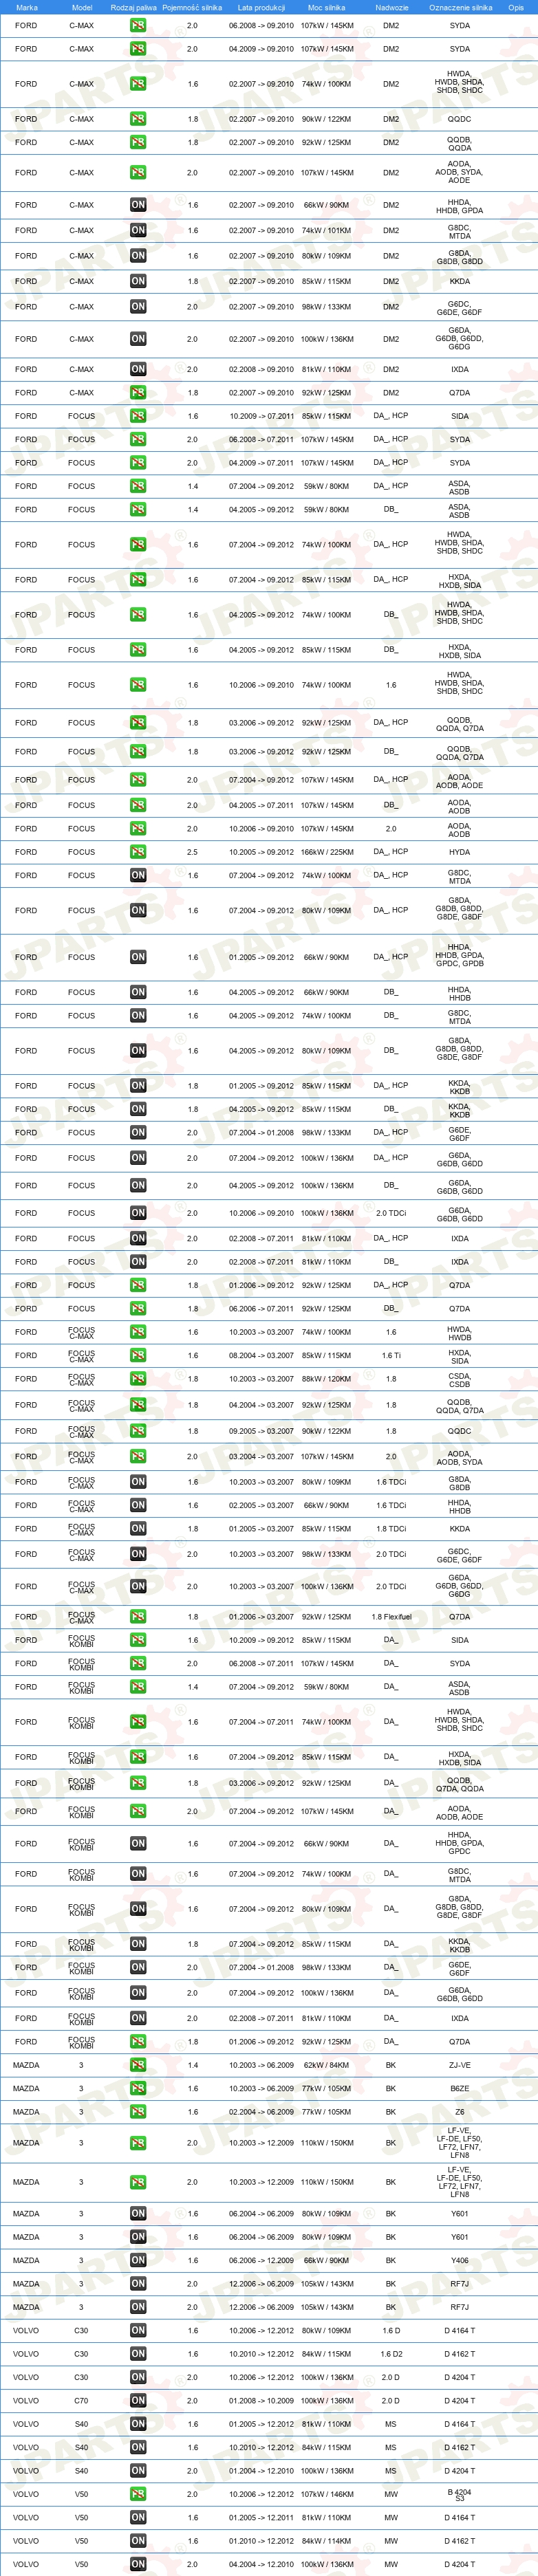Click ON icon in DM2 row with IXDA
Screen dimensions: 538x2576
tap(138, 369)
